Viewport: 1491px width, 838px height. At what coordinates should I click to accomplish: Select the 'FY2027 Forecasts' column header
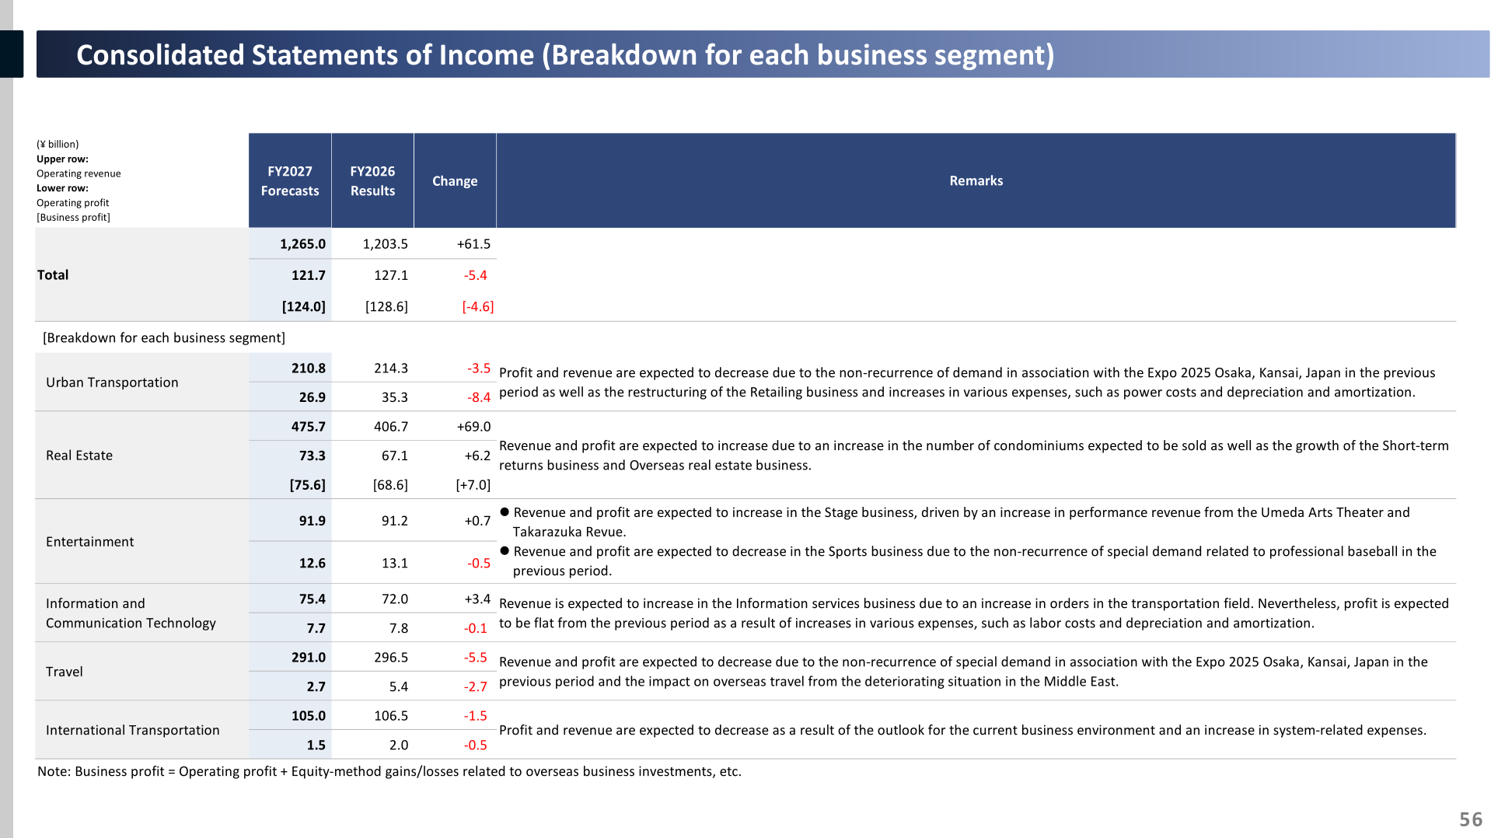tap(290, 180)
